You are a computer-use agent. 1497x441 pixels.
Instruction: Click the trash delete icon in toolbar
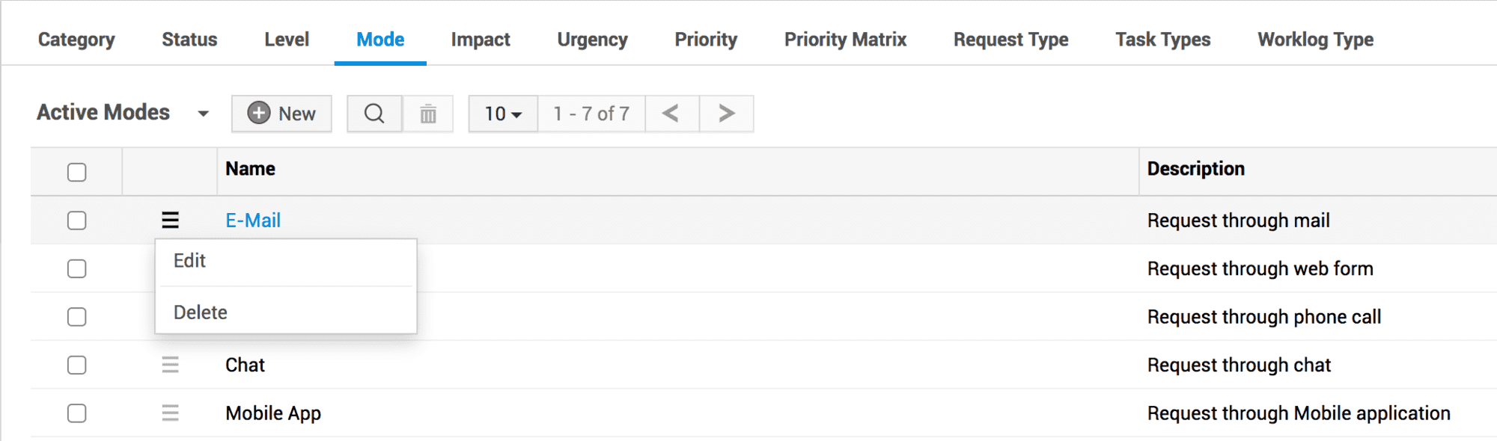click(x=428, y=114)
